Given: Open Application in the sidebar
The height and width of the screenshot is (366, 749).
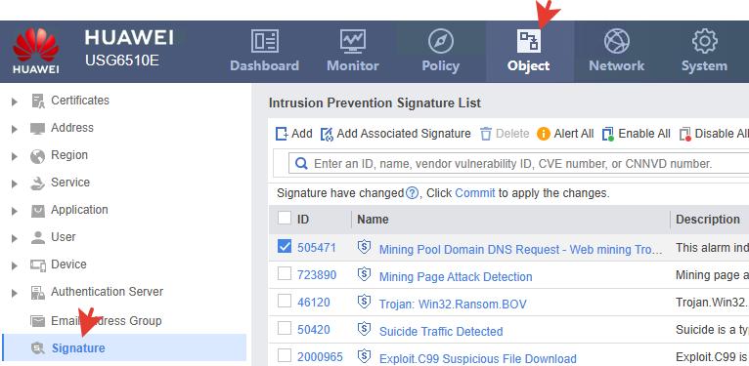Looking at the screenshot, I should tap(79, 210).
